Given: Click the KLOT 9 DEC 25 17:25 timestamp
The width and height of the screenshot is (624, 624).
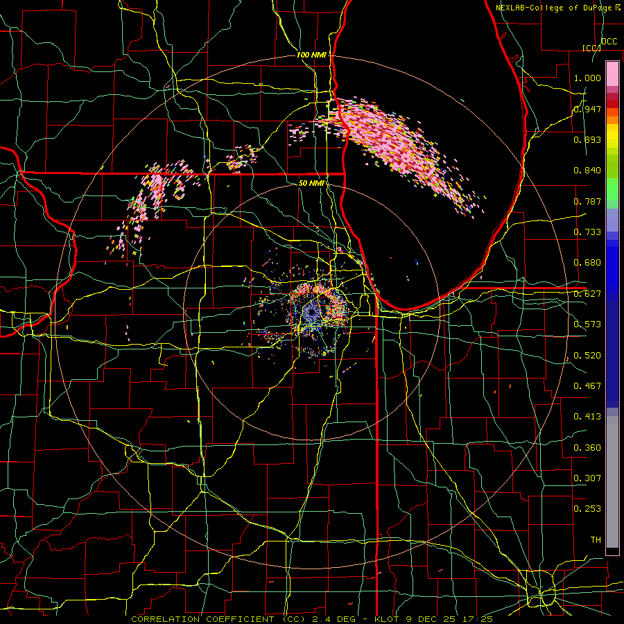Looking at the screenshot, I should [434, 619].
